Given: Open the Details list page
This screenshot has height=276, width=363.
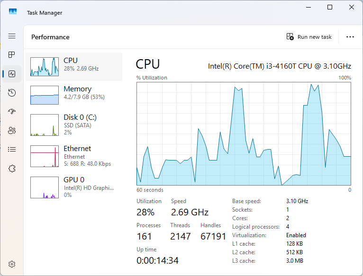Looking at the screenshot, I should [12, 149].
